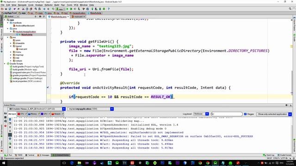Open the Run tool window button
Image resolution: width=296 pixels, height=166 pixels.
[x=8, y=155]
